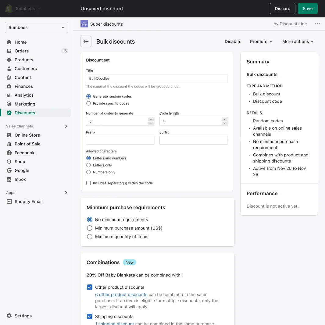
Task: Open the More actions dropdown
Action: [298, 41]
